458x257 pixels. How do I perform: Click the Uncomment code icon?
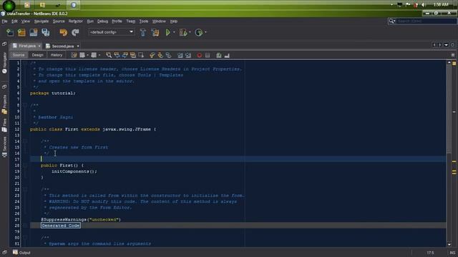click(x=227, y=55)
